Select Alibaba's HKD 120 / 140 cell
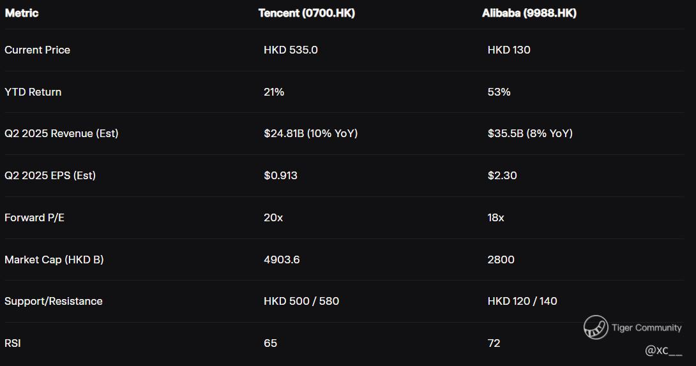The image size is (696, 366). (522, 301)
